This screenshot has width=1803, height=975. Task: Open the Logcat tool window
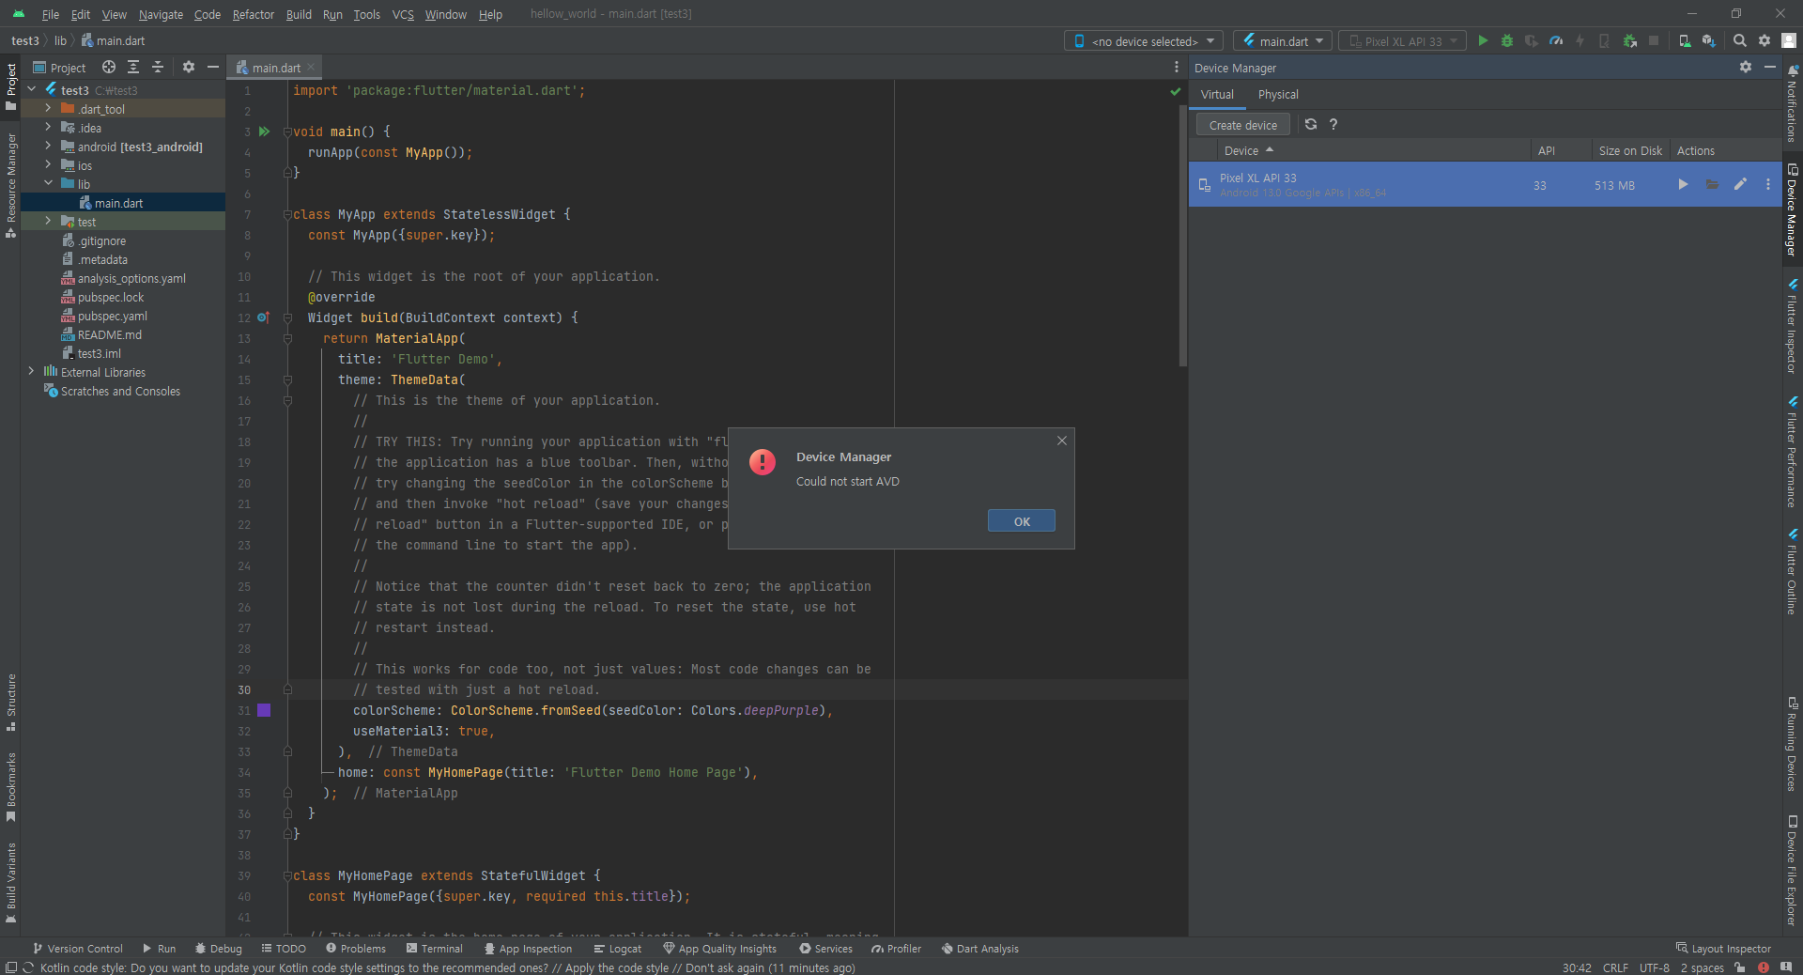pos(617,949)
